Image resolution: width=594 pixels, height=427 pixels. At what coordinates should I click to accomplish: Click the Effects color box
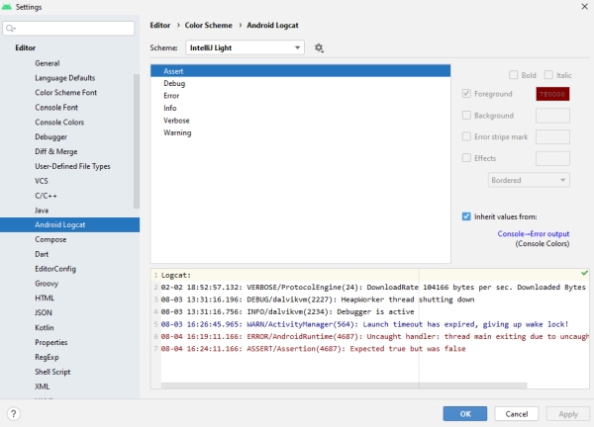(x=552, y=158)
